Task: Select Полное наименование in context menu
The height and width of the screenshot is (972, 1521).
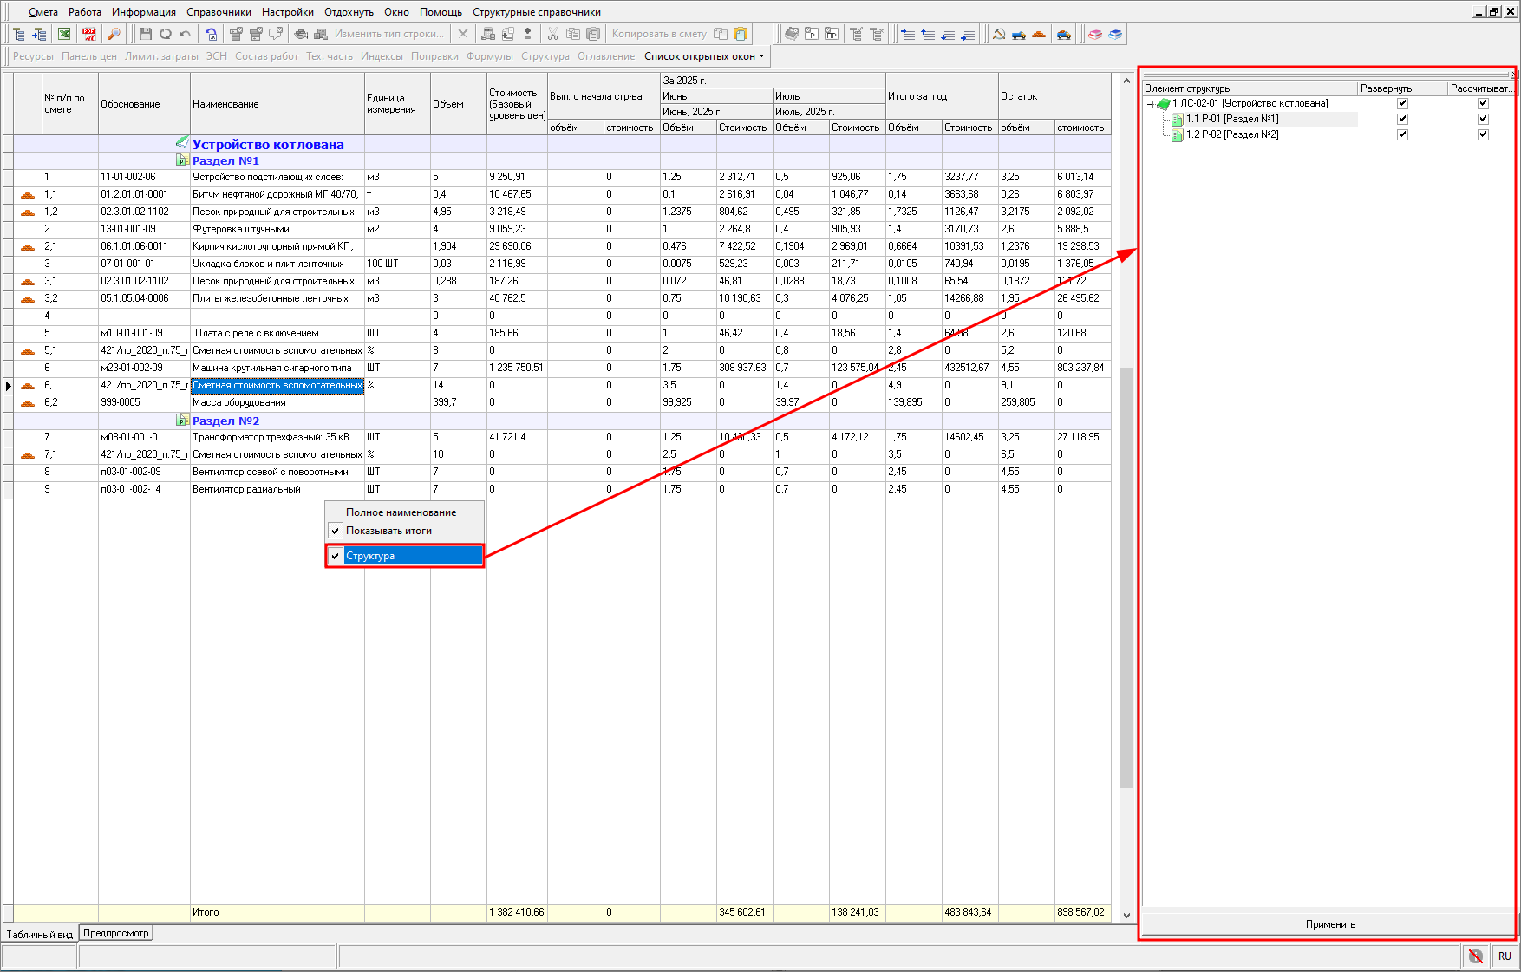Action: [401, 512]
